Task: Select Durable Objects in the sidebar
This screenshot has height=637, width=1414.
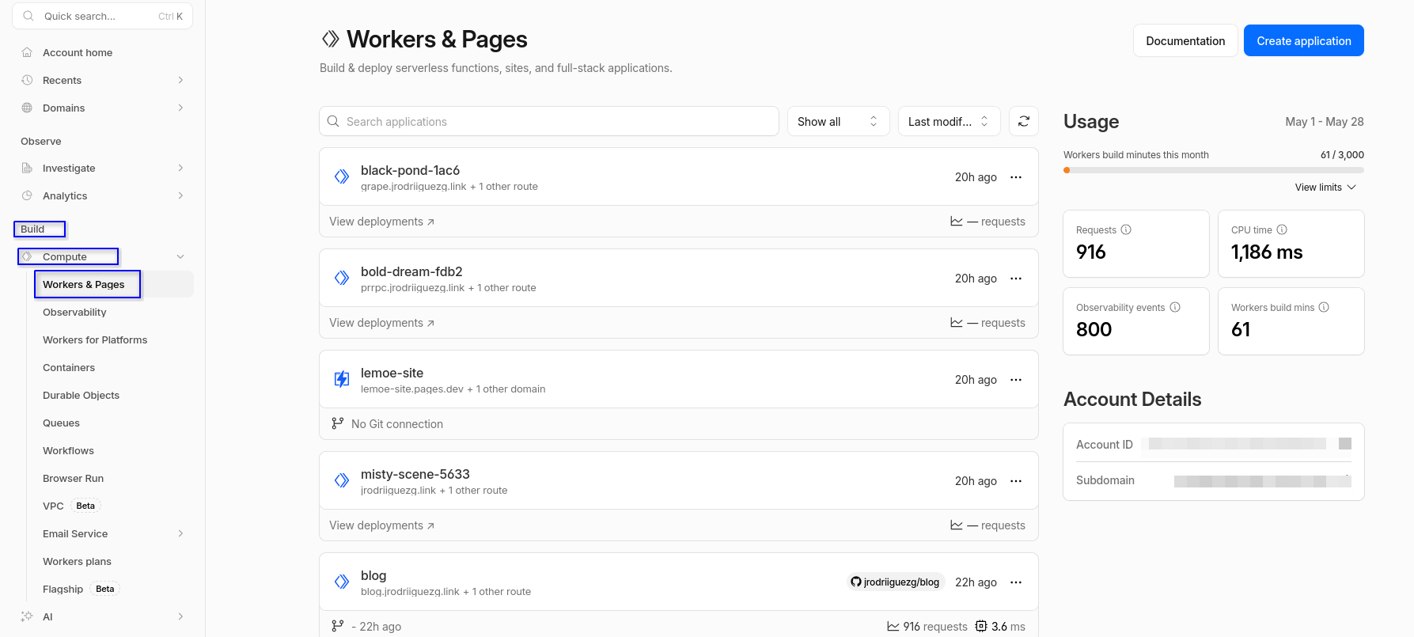Action: (81, 395)
